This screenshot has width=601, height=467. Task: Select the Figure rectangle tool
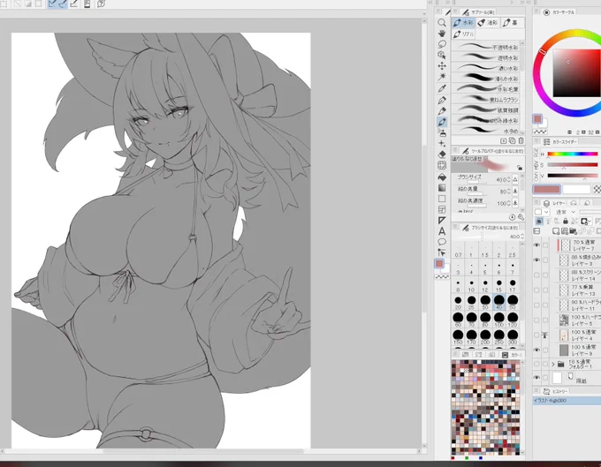point(442,199)
